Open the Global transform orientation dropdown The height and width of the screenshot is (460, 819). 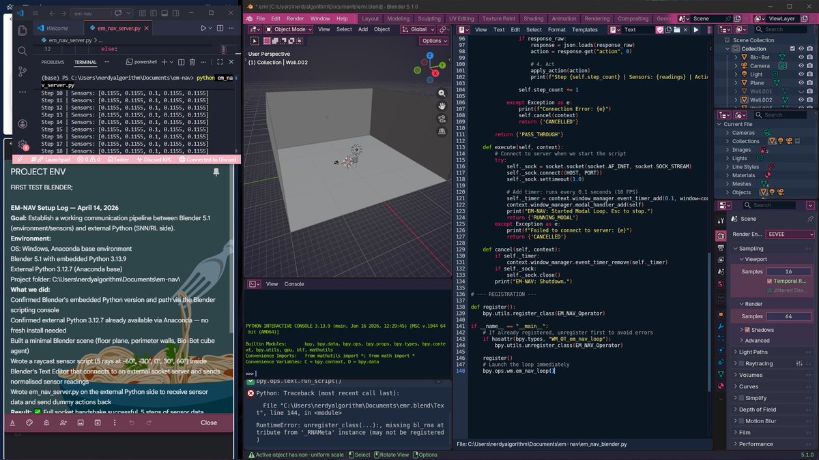point(418,29)
